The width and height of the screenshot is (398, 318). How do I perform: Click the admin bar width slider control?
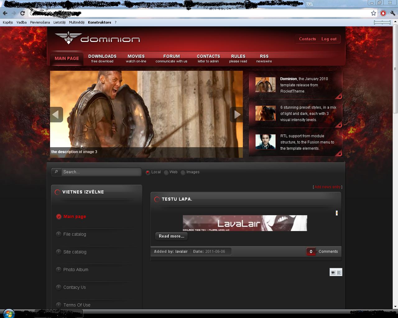pos(382,22)
